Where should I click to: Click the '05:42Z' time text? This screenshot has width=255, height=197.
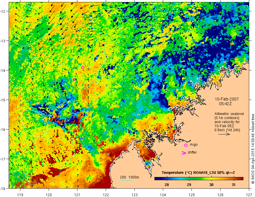225,104
